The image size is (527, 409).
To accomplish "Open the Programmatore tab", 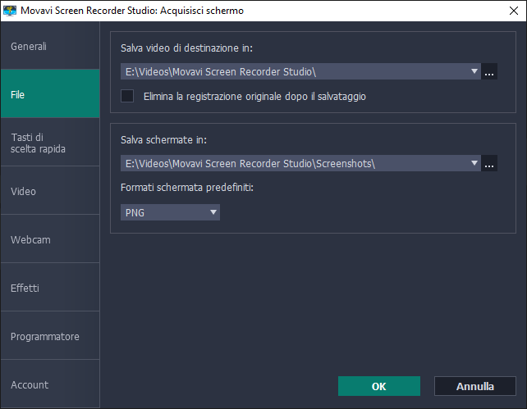I will click(50, 336).
